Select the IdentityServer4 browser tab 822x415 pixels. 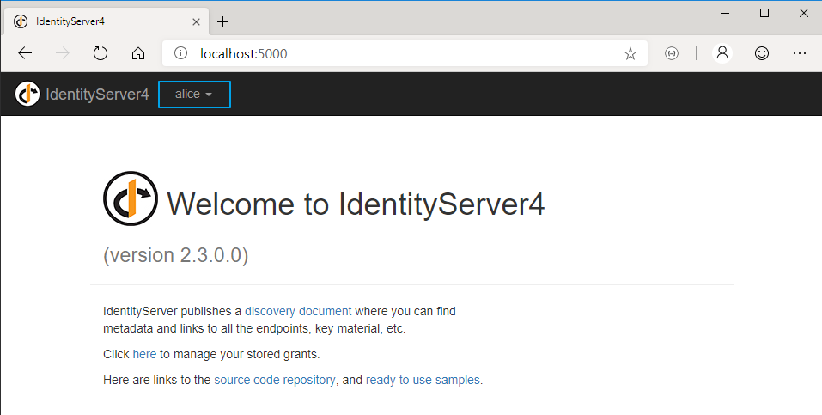[x=105, y=21]
